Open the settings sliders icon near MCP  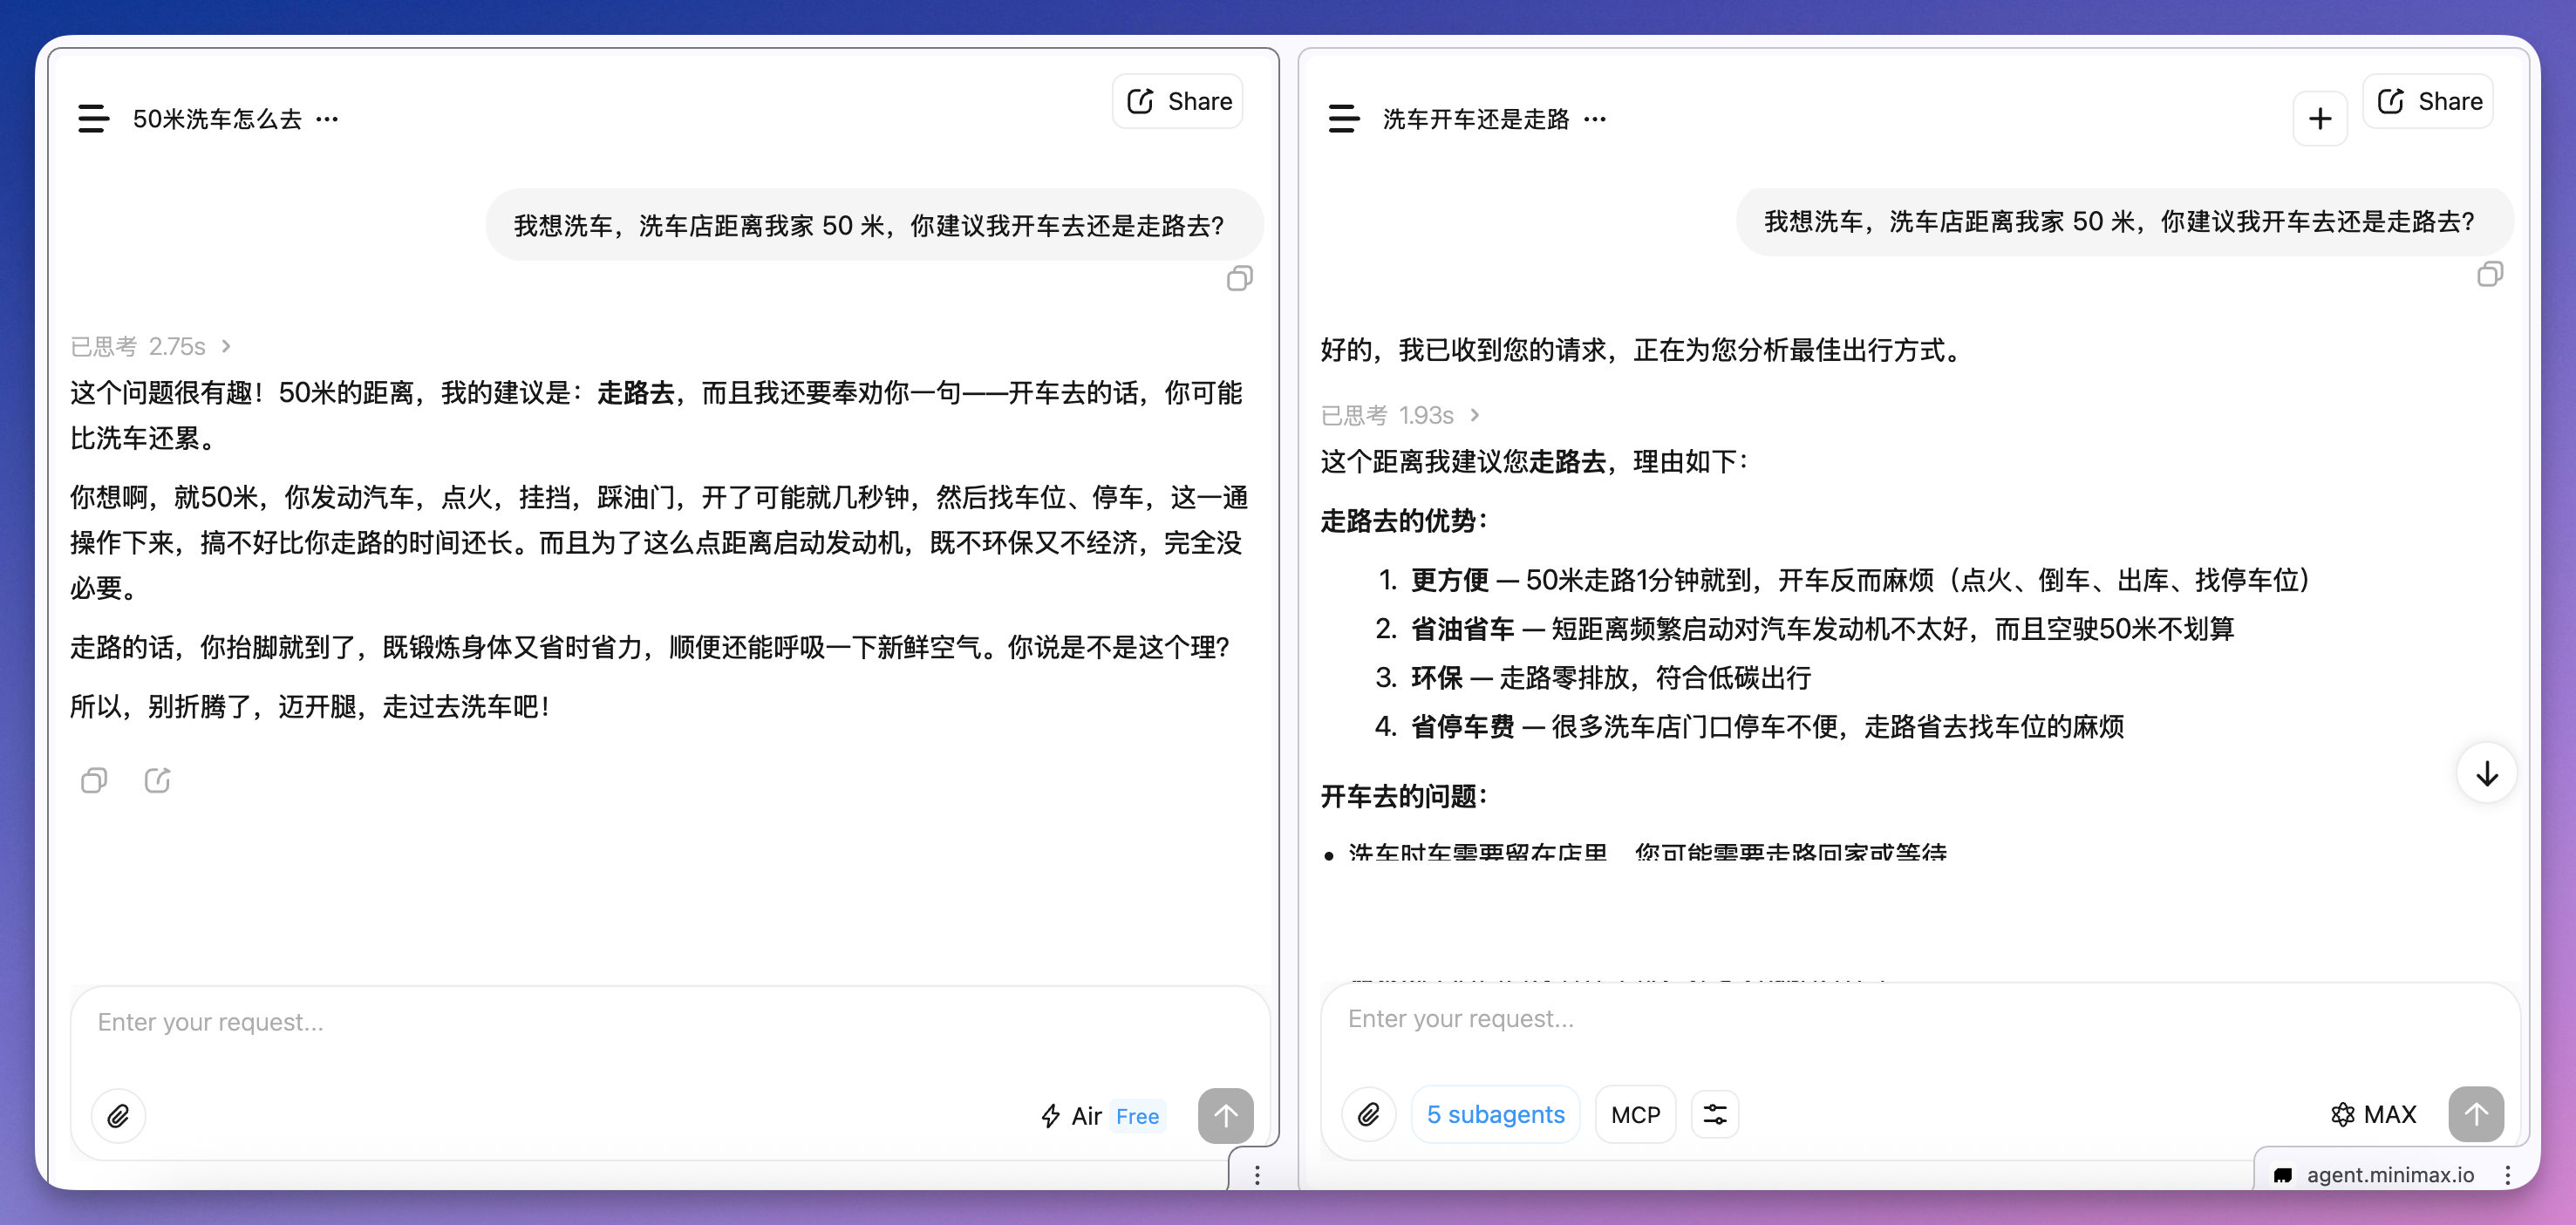click(x=1714, y=1113)
